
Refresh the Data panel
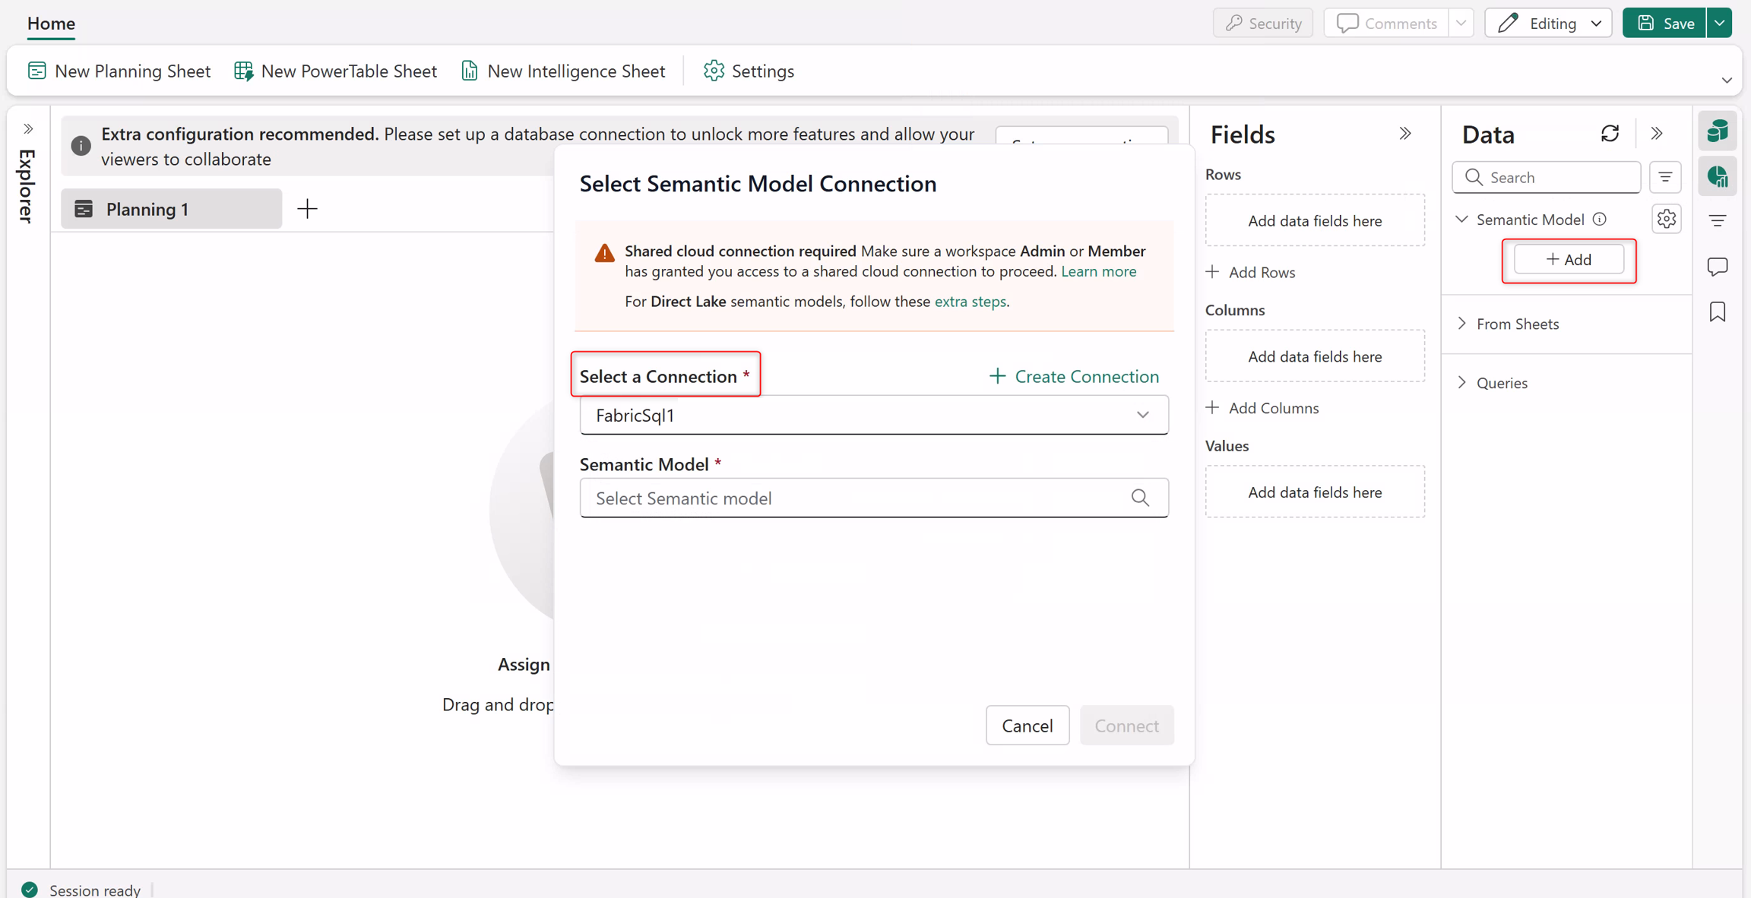1610,134
